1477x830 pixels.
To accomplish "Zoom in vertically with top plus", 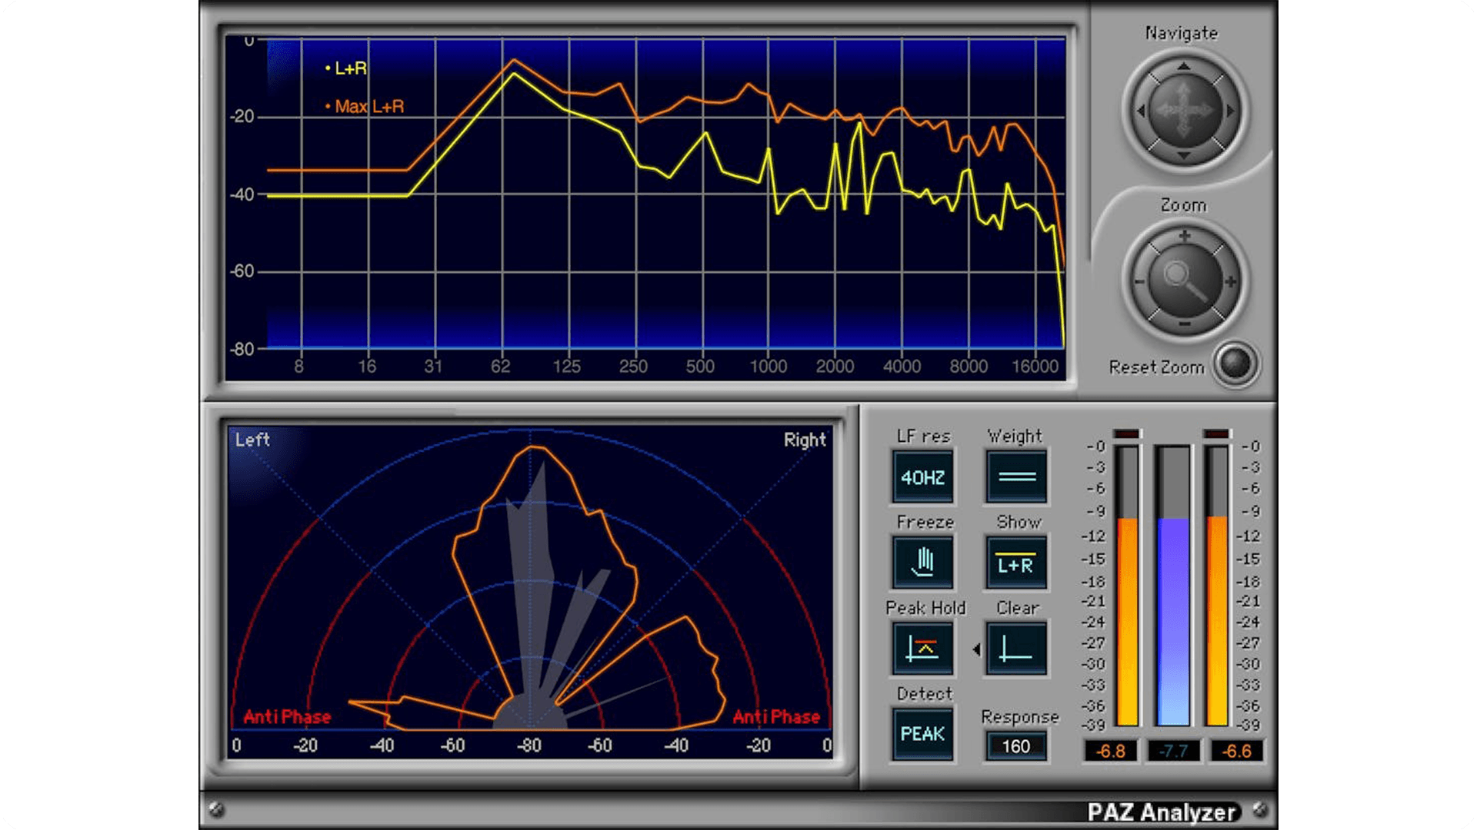I will 1185,236.
